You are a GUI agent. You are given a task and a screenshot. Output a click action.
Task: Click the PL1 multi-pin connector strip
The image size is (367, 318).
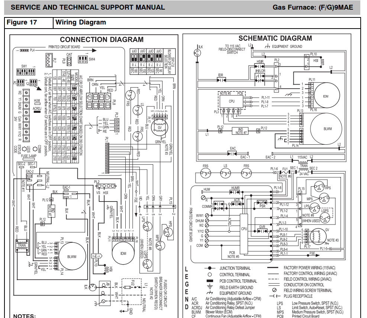107,158
